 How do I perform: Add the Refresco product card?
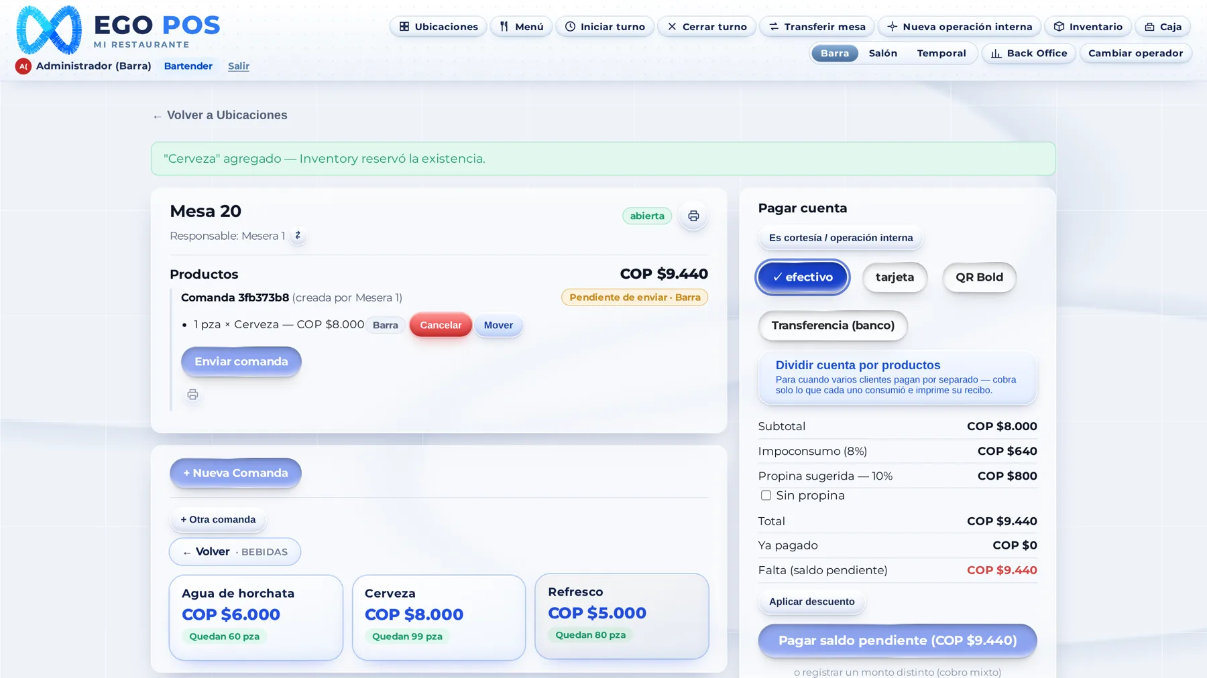tap(622, 616)
